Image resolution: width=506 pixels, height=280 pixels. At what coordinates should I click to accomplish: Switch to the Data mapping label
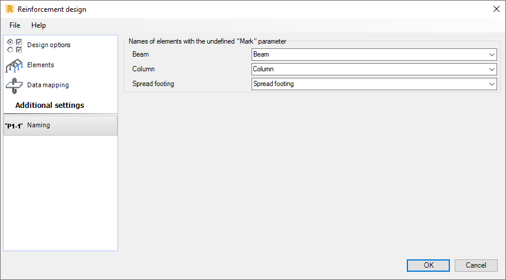[48, 85]
